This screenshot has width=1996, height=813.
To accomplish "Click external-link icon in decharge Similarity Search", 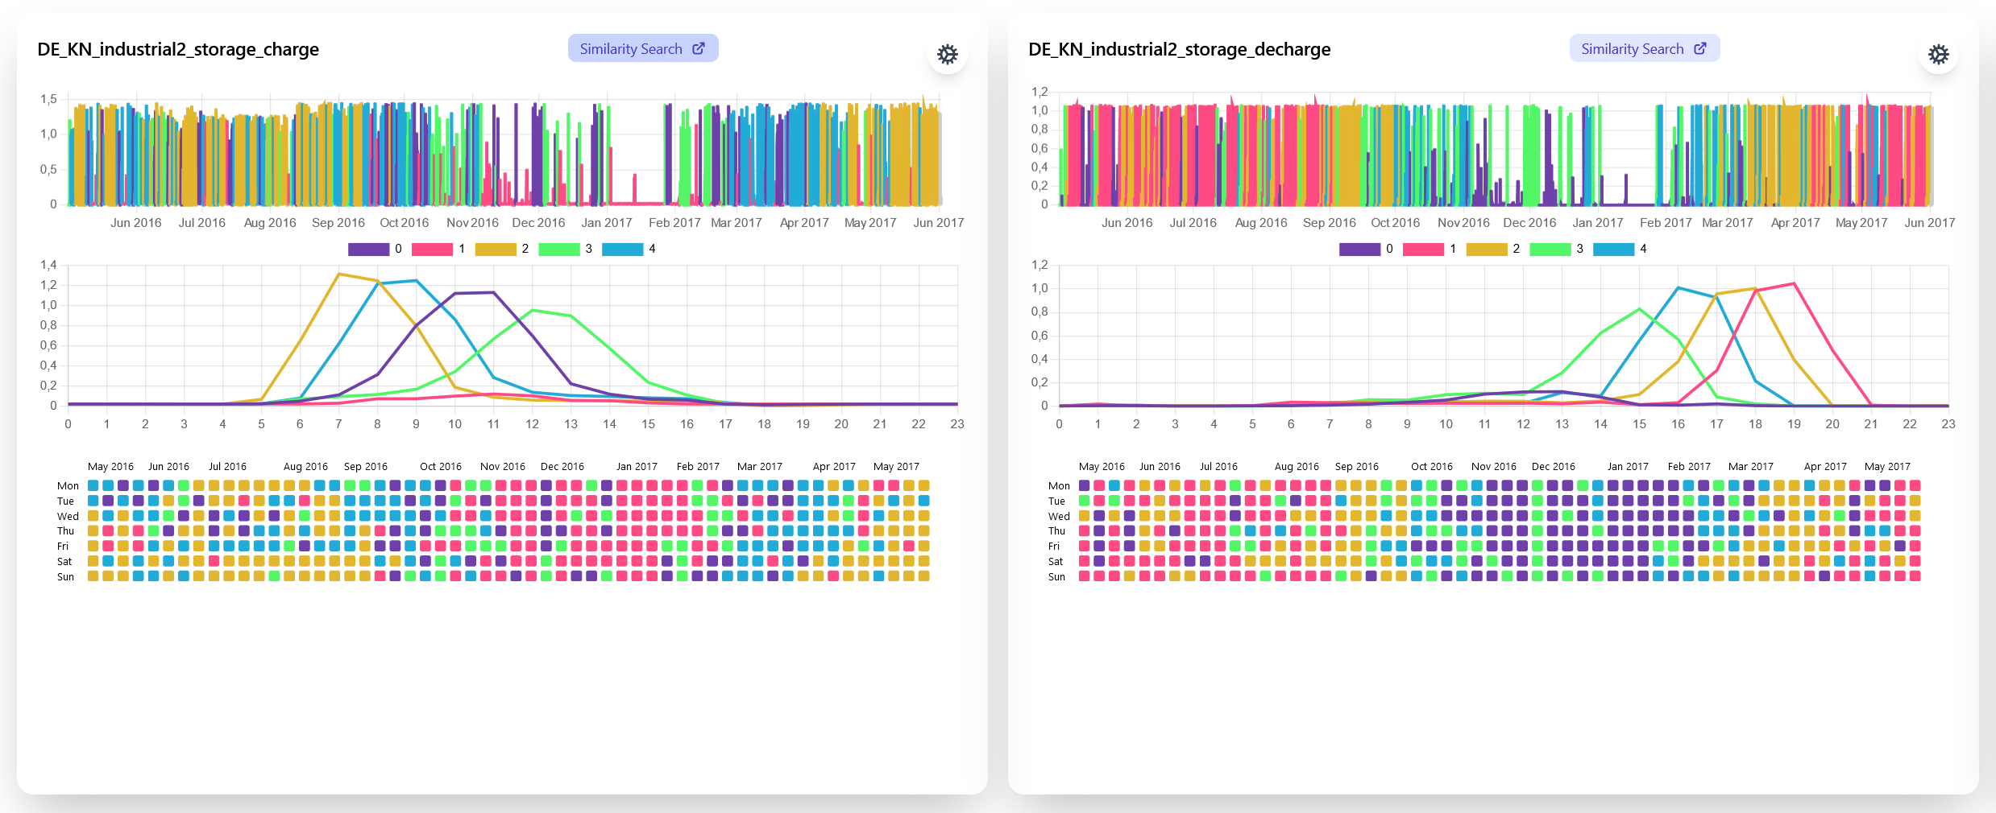I will point(1700,48).
